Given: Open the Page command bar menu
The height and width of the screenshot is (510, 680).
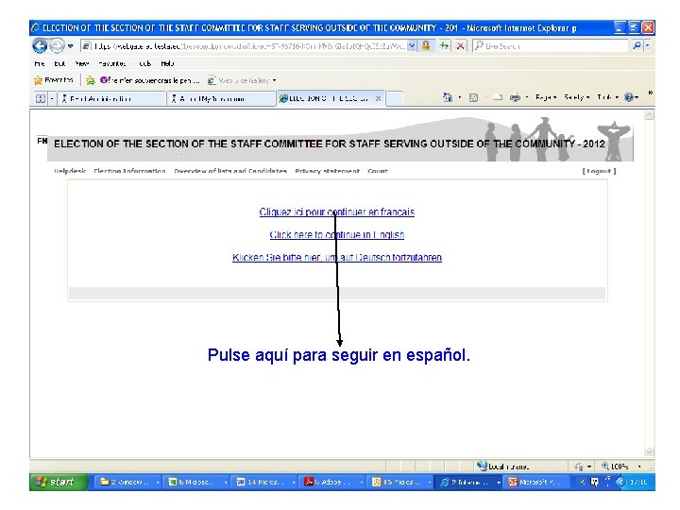Looking at the screenshot, I should point(546,97).
